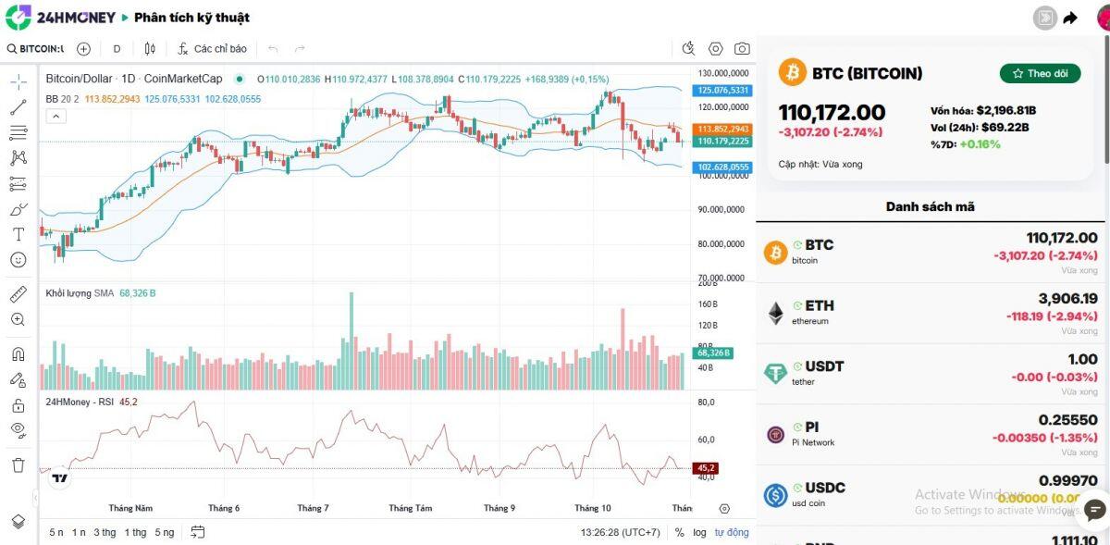Click the page scrollbar on right edge
This screenshot has width=1110, height=545.
(1106, 102)
